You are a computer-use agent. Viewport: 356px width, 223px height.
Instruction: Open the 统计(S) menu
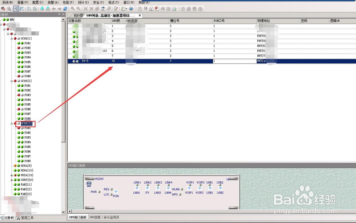pos(83,2)
